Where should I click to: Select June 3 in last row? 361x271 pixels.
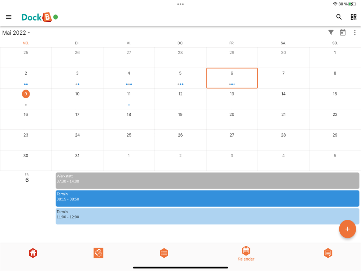click(x=232, y=160)
